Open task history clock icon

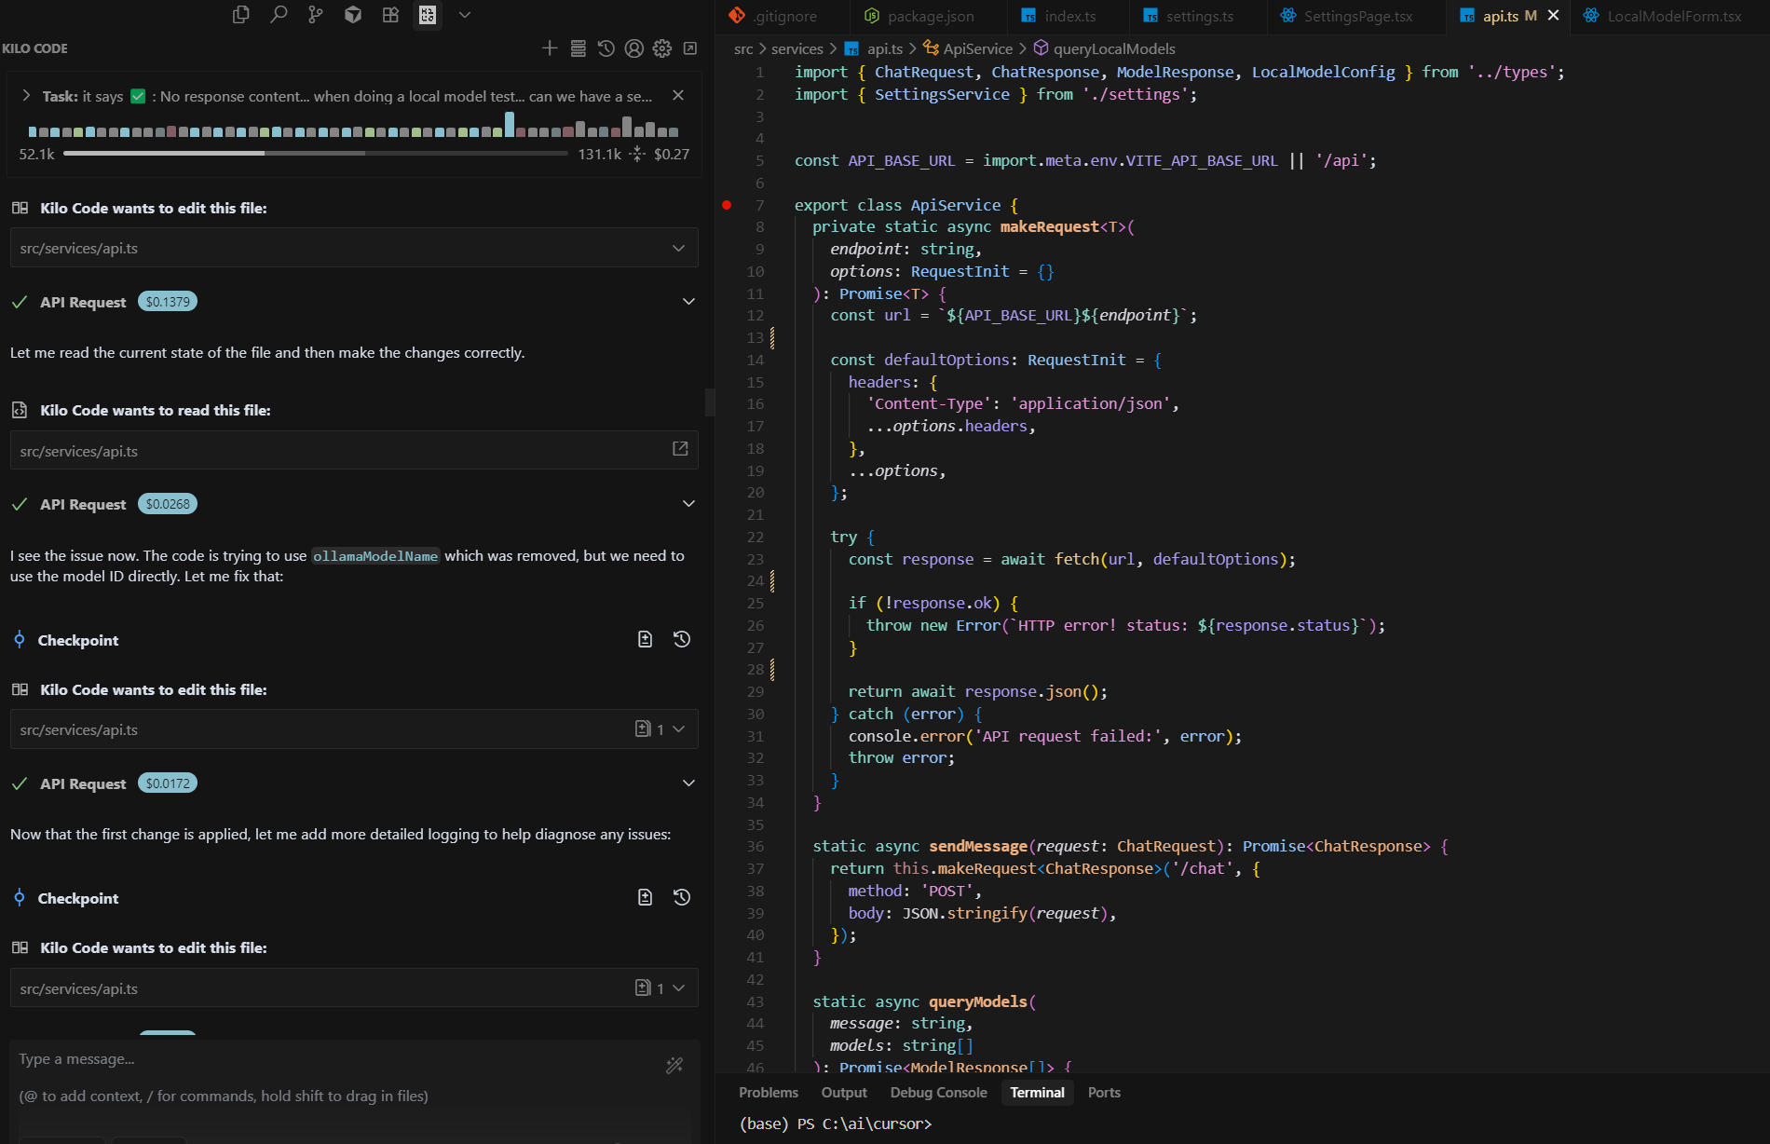(x=606, y=48)
